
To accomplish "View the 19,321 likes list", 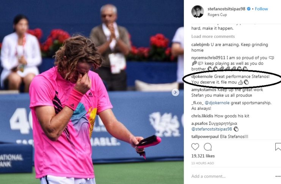I will coord(203,156).
